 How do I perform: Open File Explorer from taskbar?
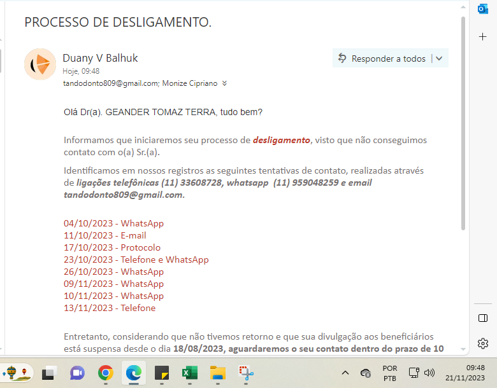pyautogui.click(x=218, y=373)
